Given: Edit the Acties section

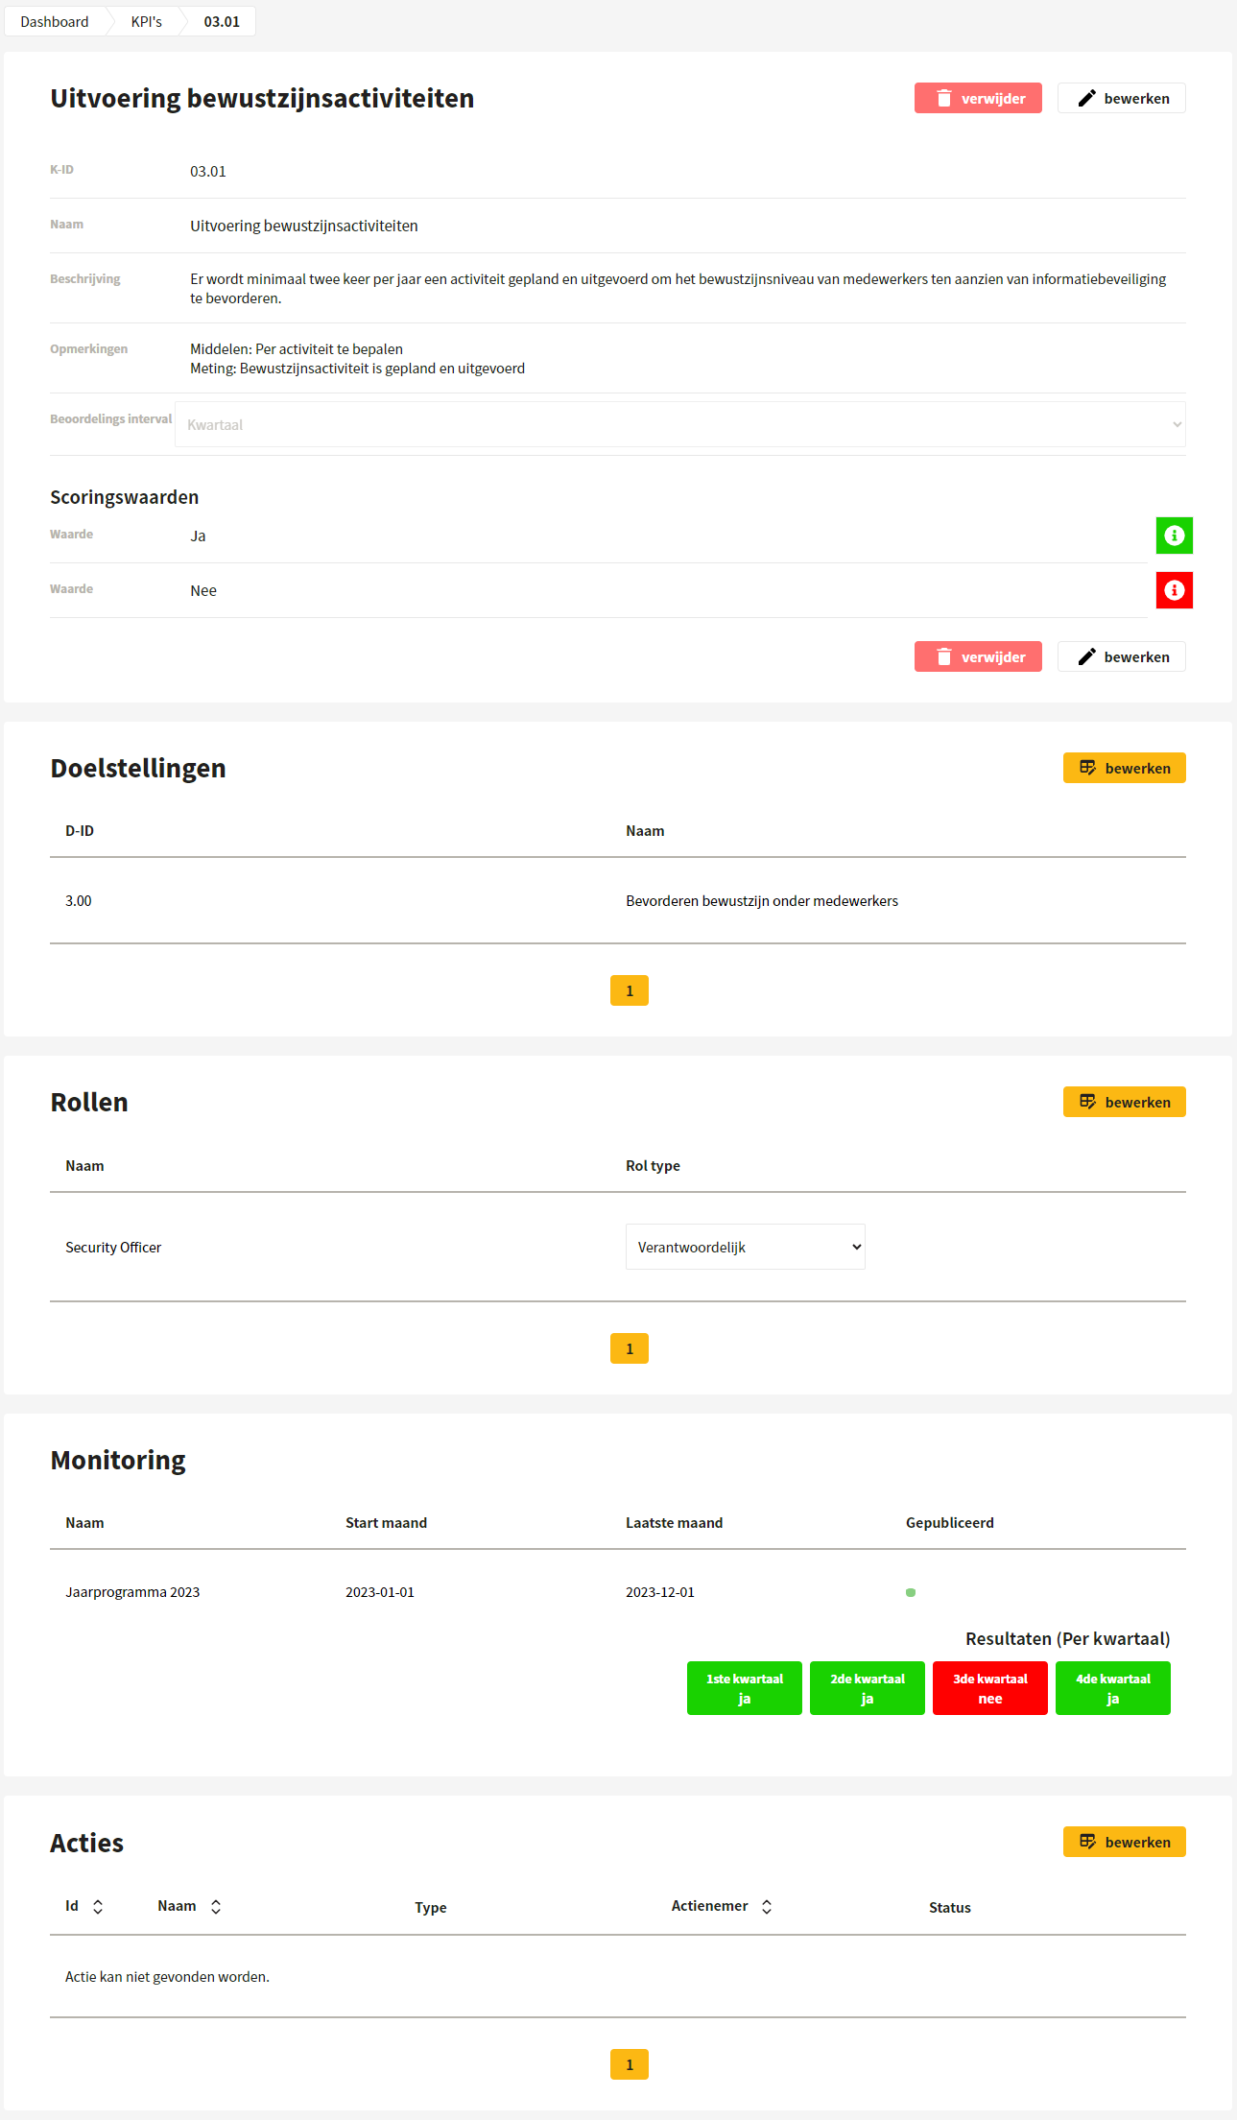Looking at the screenshot, I should (1125, 1842).
